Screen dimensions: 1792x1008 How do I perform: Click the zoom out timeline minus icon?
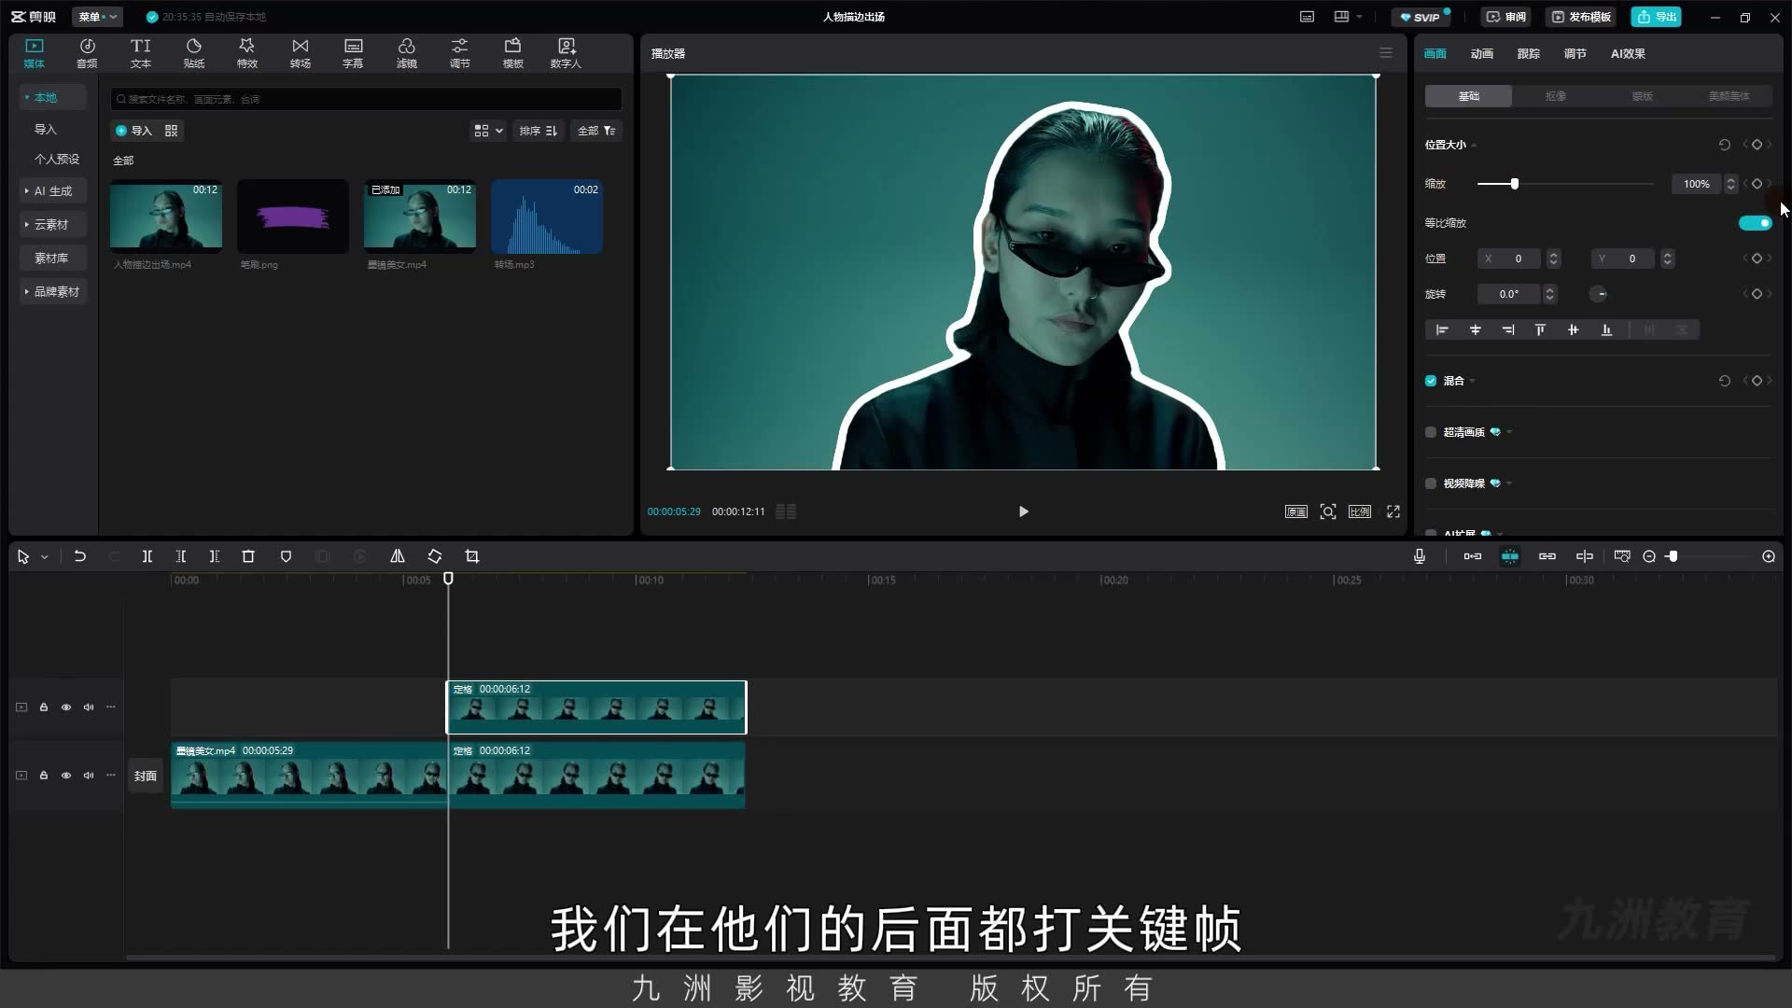[1649, 556]
